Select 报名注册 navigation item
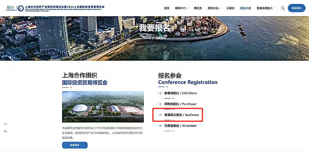Image resolution: width=309 pixels, height=151 pixels. (245, 8)
